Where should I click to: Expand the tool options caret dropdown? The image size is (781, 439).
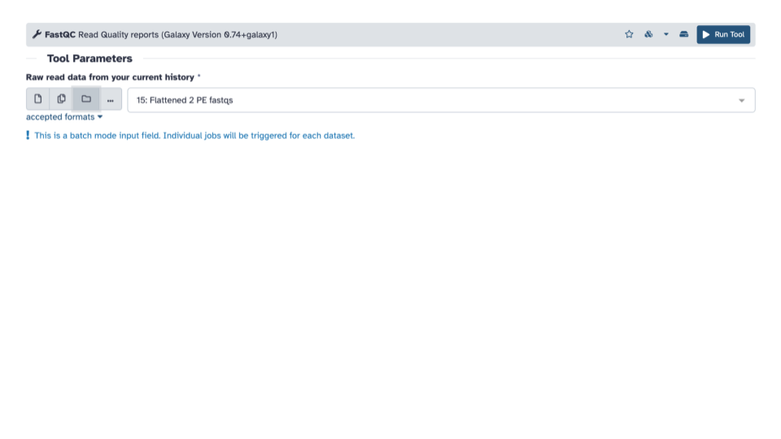666,34
